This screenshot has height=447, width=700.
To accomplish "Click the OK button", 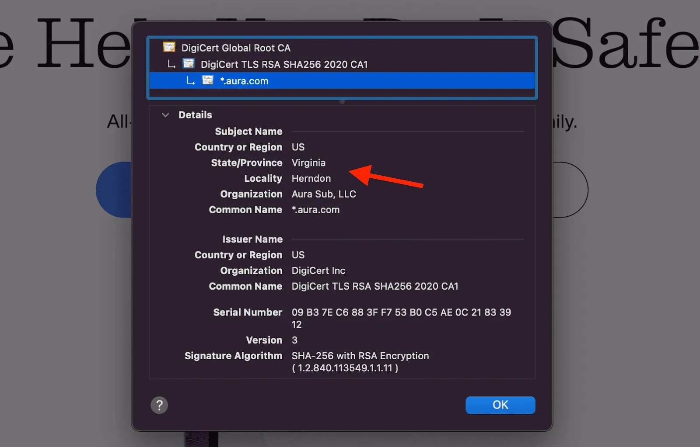I will (500, 405).
